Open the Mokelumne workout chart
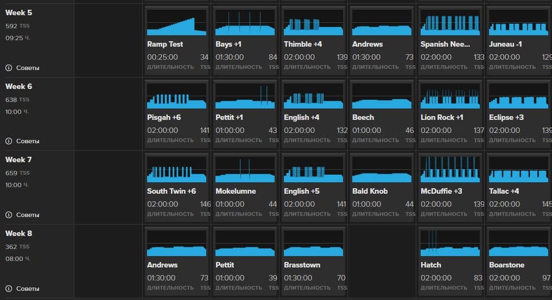This screenshot has height=300, width=552. (245, 169)
